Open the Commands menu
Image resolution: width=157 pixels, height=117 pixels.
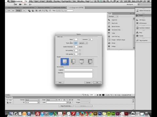coord(66,1)
